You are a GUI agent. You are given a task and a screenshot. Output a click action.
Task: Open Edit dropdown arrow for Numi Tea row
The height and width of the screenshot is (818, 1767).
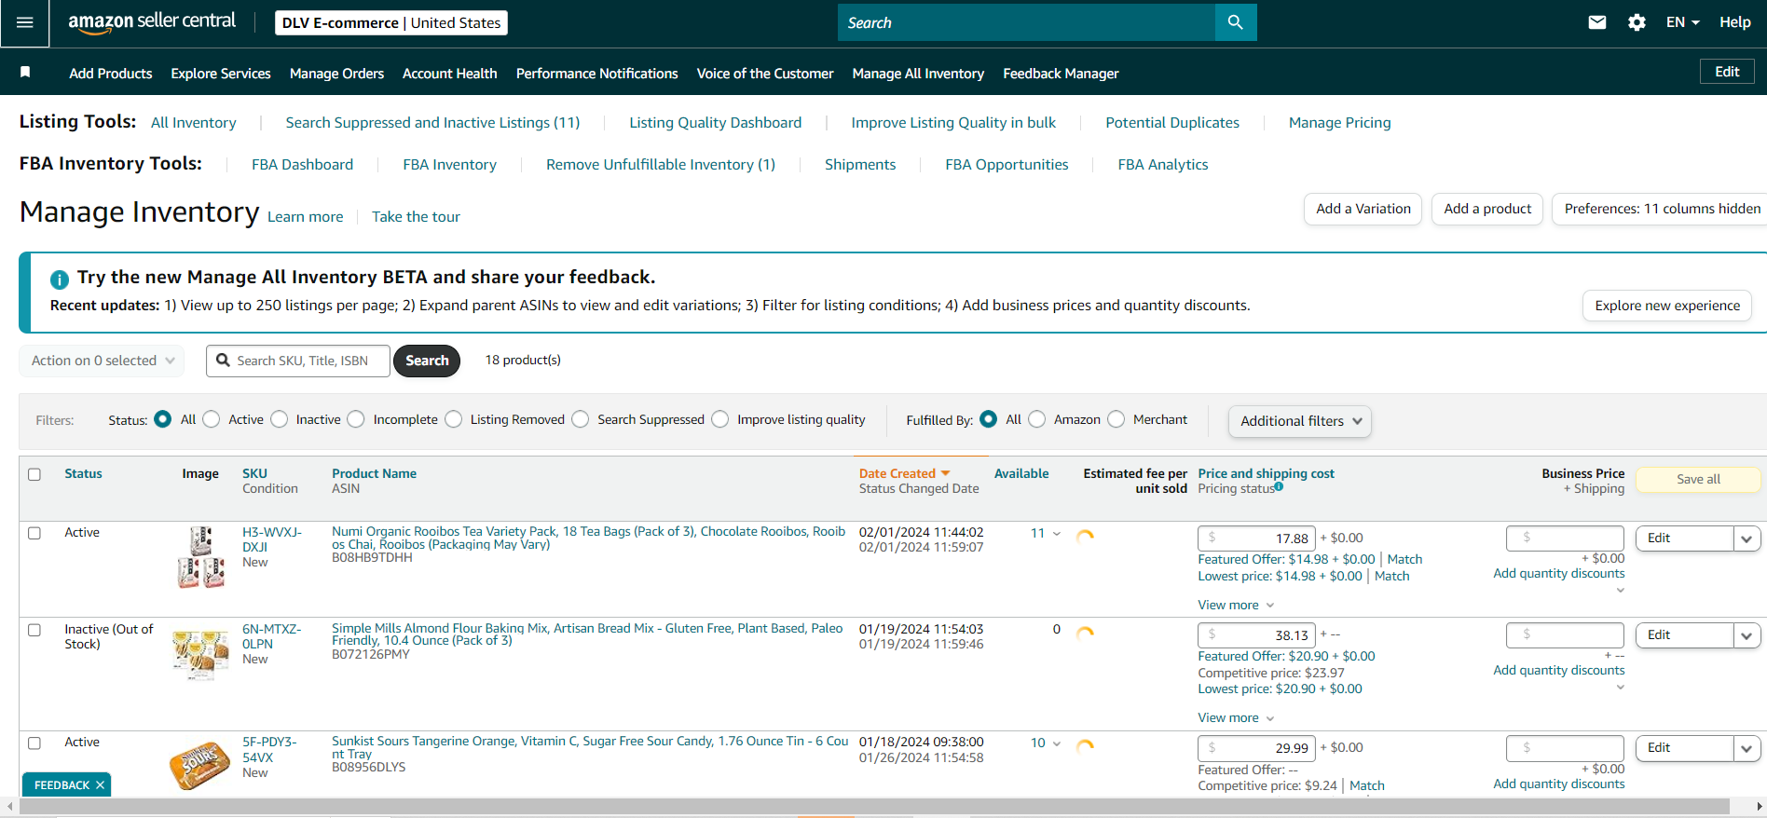tap(1746, 539)
